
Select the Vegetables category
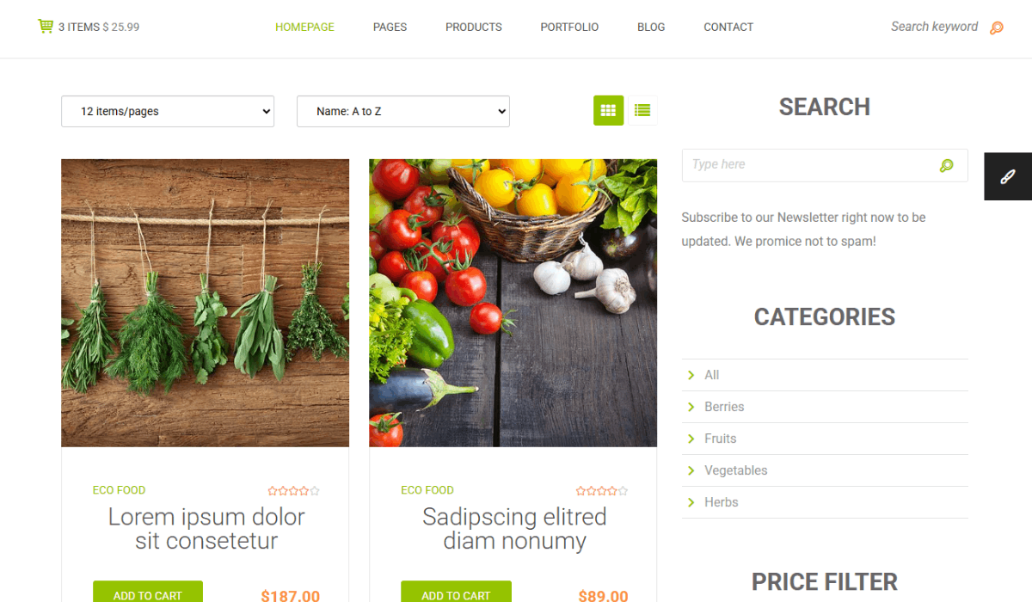735,470
